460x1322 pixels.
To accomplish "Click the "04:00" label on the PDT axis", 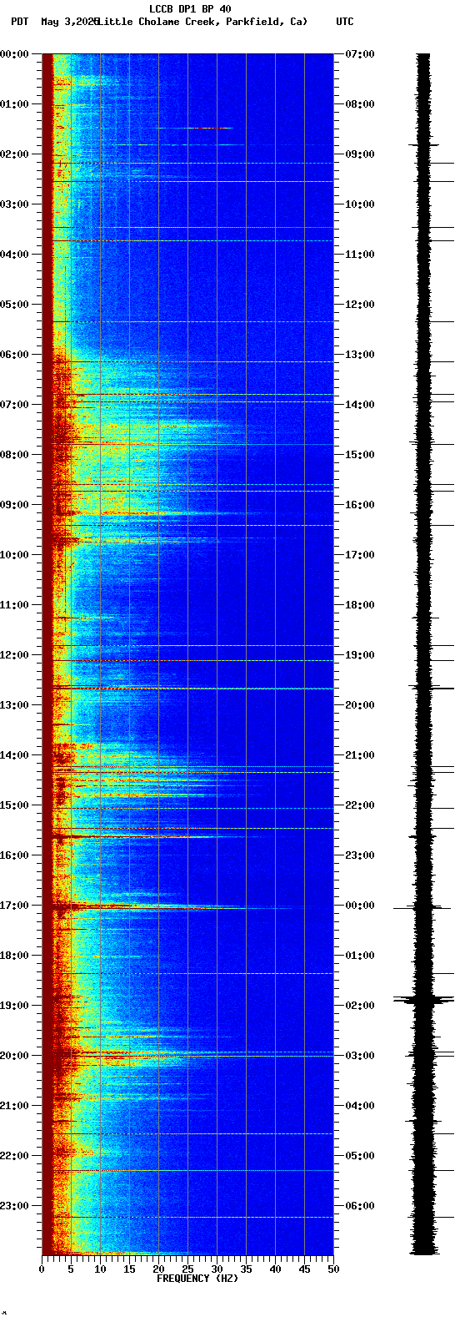I will 14,255.
